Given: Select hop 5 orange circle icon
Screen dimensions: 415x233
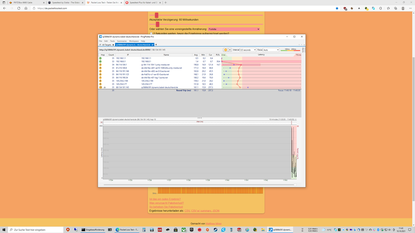Looking at the screenshot, I should click(x=100, y=71).
